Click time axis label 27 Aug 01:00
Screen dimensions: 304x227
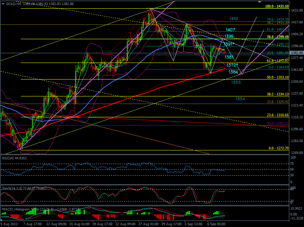148,224
